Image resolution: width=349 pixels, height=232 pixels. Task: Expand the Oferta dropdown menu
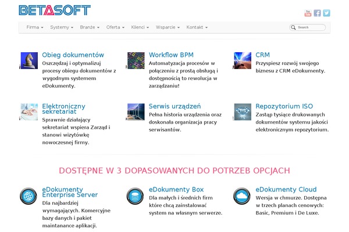coord(115,27)
